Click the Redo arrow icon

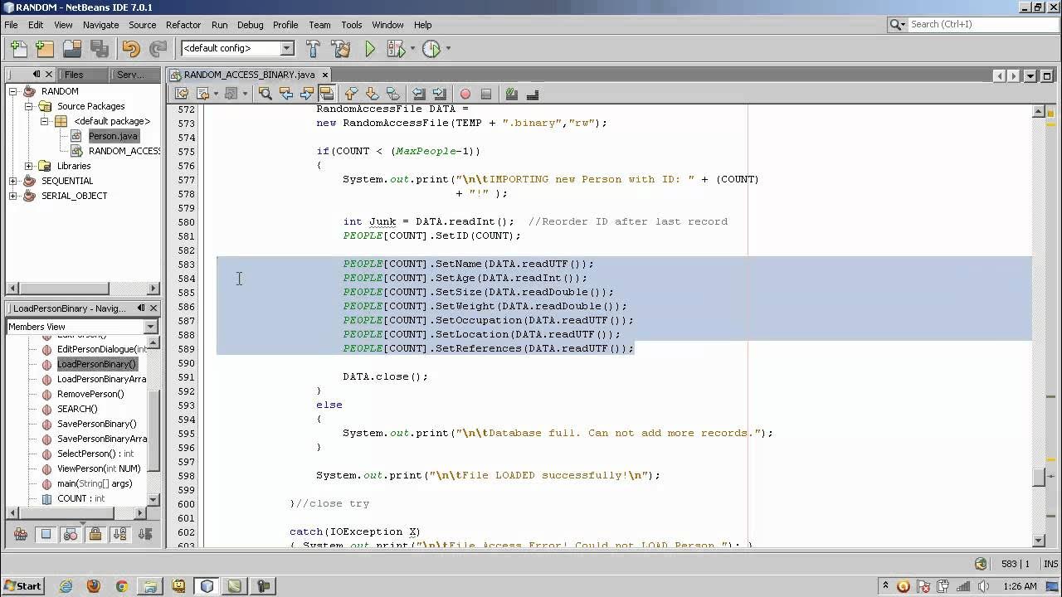tap(158, 49)
